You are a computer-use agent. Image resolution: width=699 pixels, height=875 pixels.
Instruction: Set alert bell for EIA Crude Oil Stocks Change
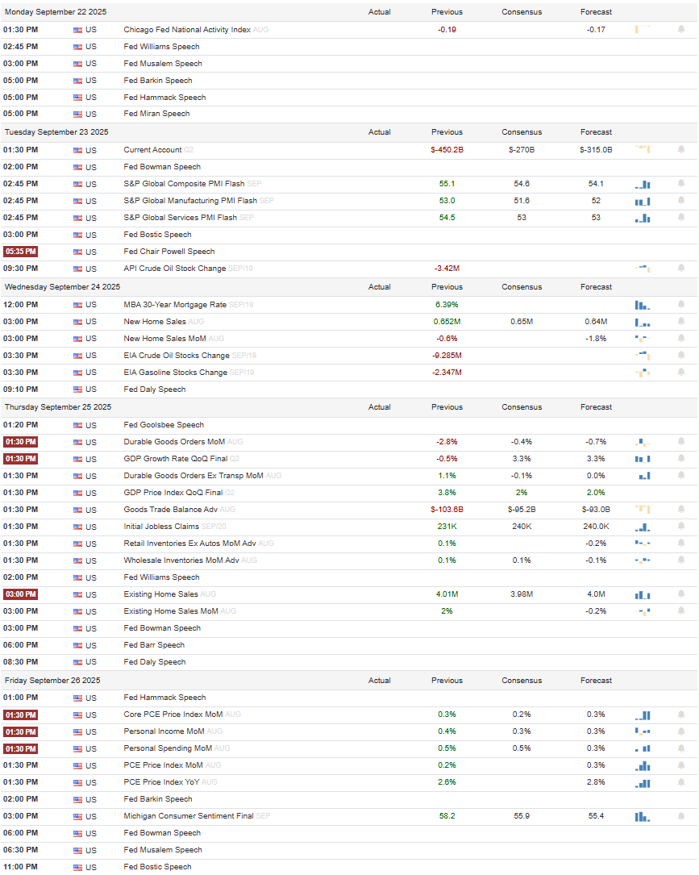click(681, 355)
